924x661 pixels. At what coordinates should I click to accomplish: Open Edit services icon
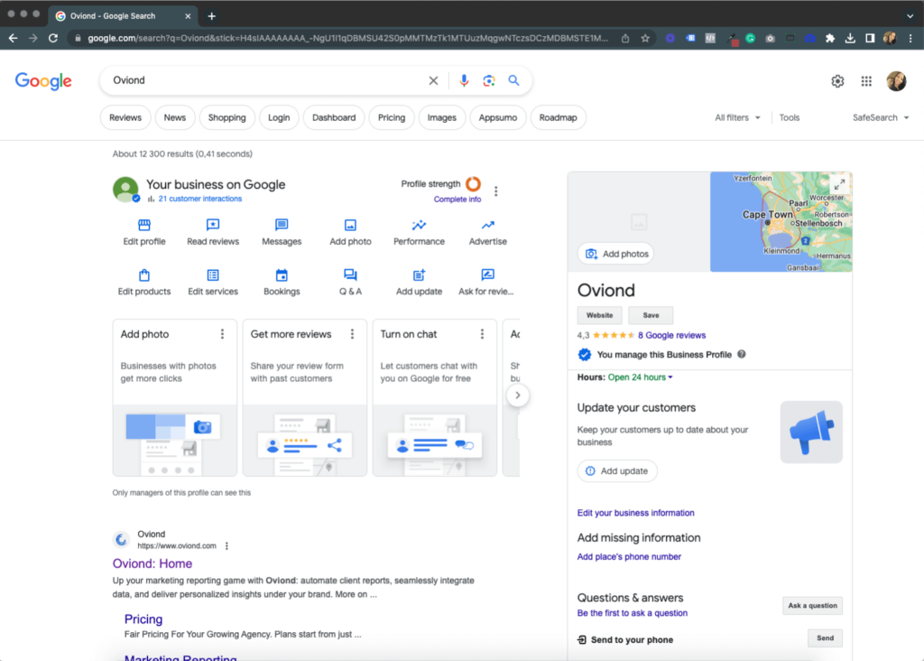[213, 275]
